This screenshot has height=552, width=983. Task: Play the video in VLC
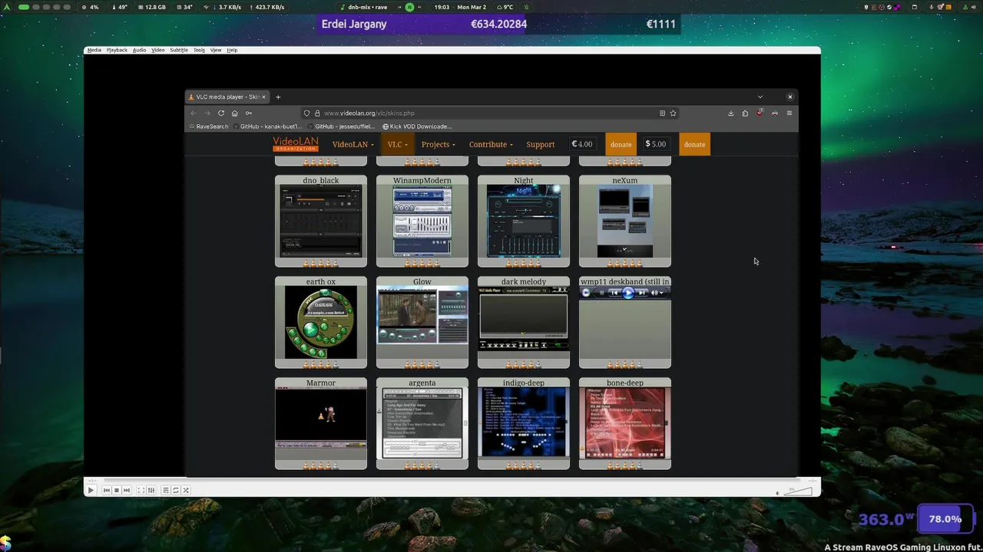[x=91, y=490]
